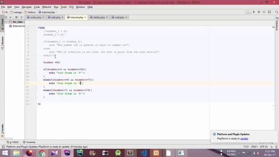Close the delete.php tab
Viewport: 279px width, 157px height.
pos(107,17)
